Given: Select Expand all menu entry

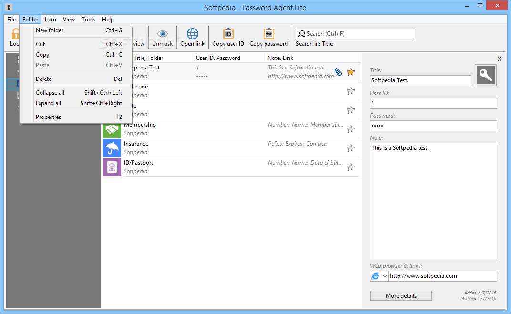Looking at the screenshot, I should 76,103.
